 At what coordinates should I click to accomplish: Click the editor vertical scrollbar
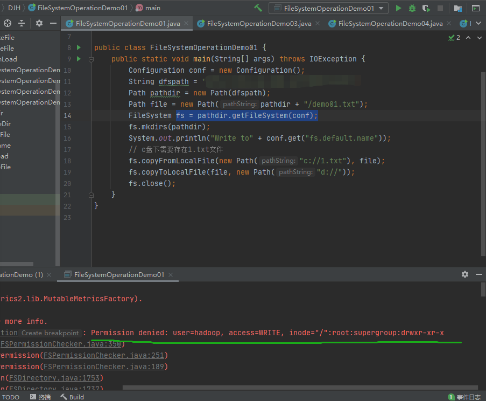coord(483,164)
